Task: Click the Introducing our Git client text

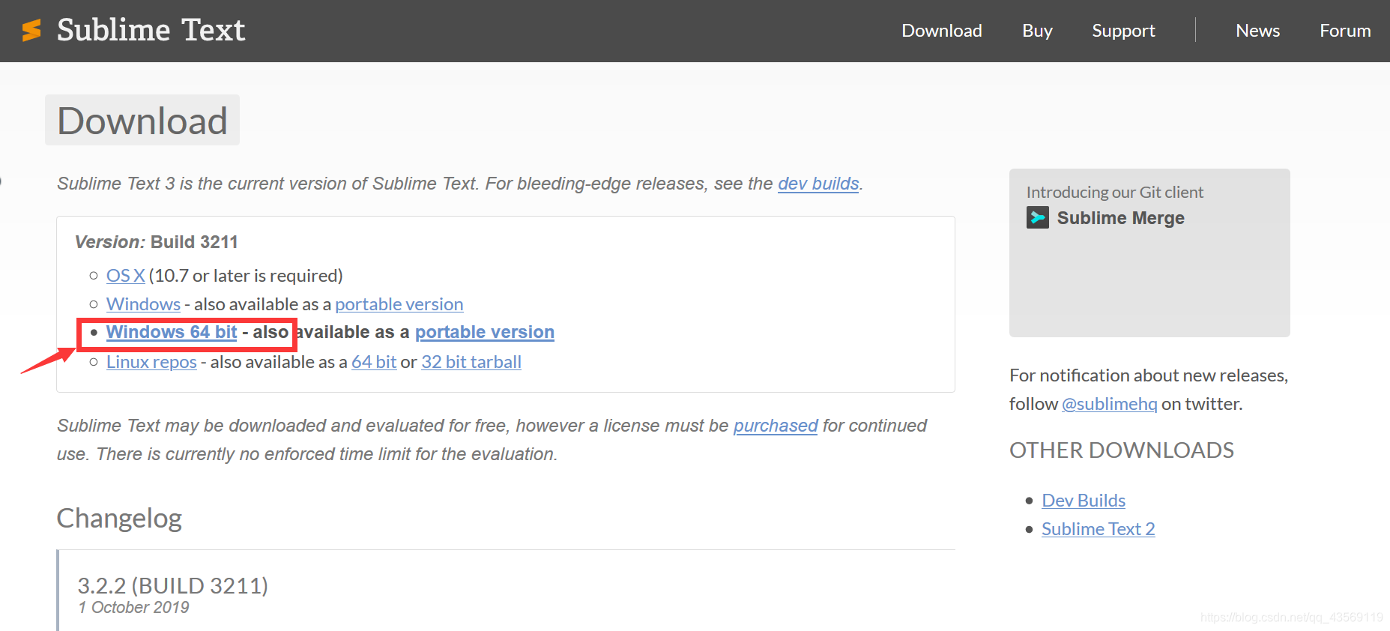Action: click(1115, 193)
